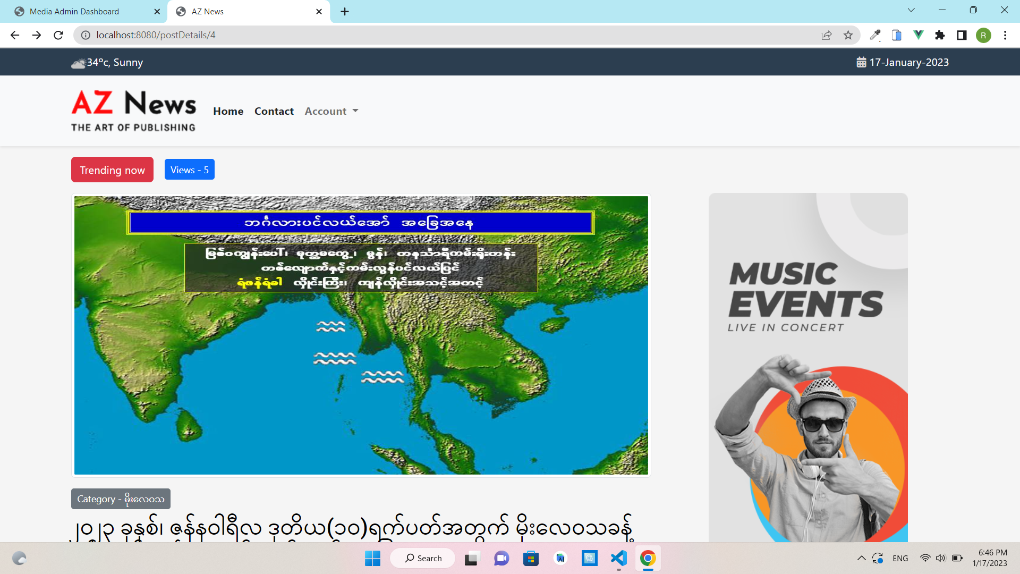Viewport: 1020px width, 574px height.
Task: Close the Media Admin Dashboard tab
Action: (x=157, y=11)
